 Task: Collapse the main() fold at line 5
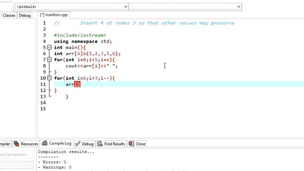coord(49,47)
